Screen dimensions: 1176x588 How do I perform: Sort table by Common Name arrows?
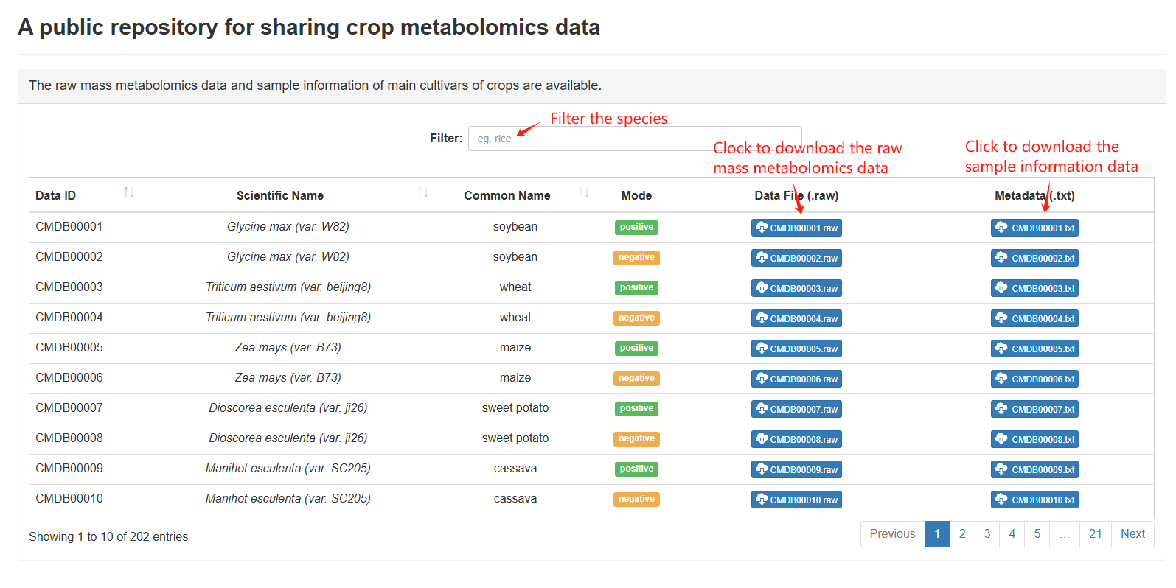[x=584, y=192]
